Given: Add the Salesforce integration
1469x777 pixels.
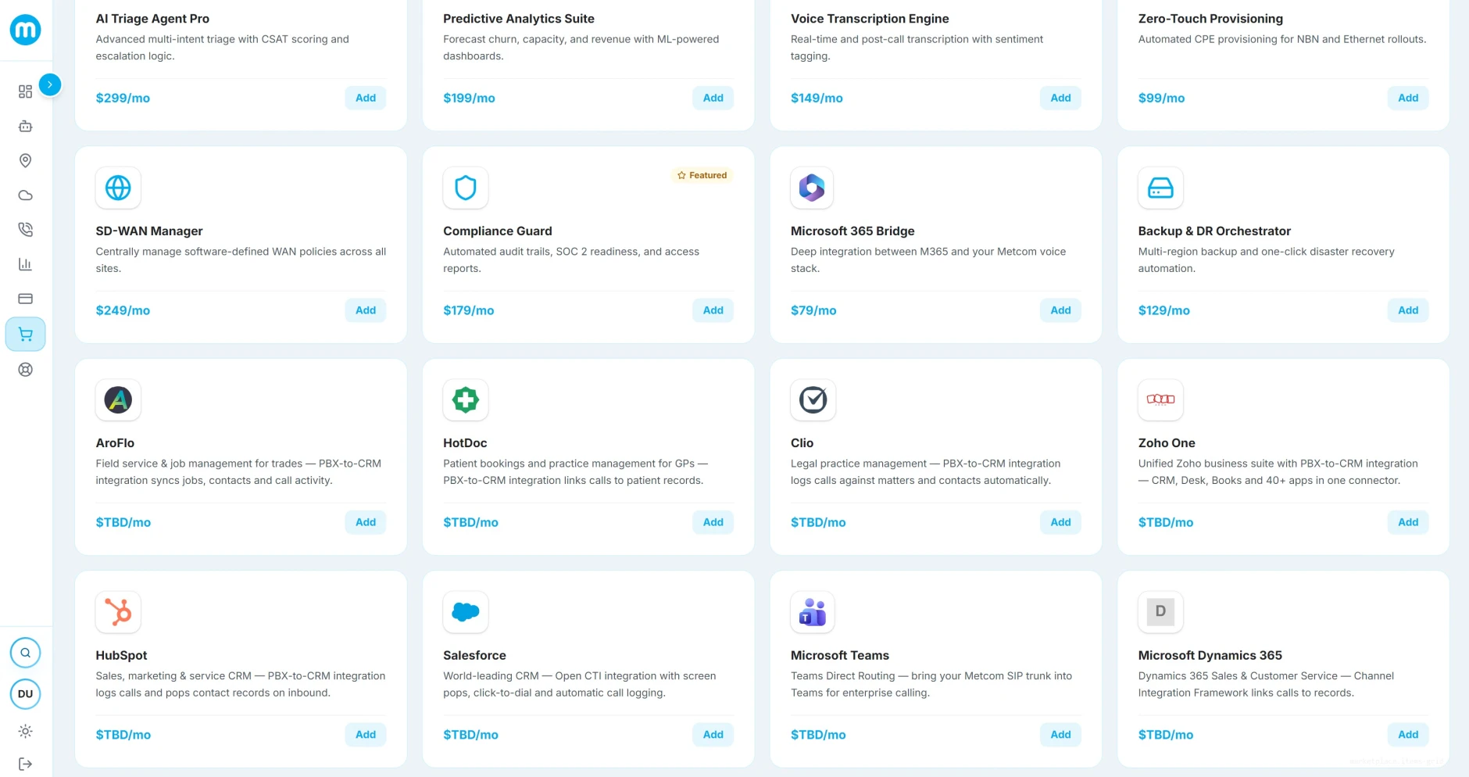Looking at the screenshot, I should 713,735.
